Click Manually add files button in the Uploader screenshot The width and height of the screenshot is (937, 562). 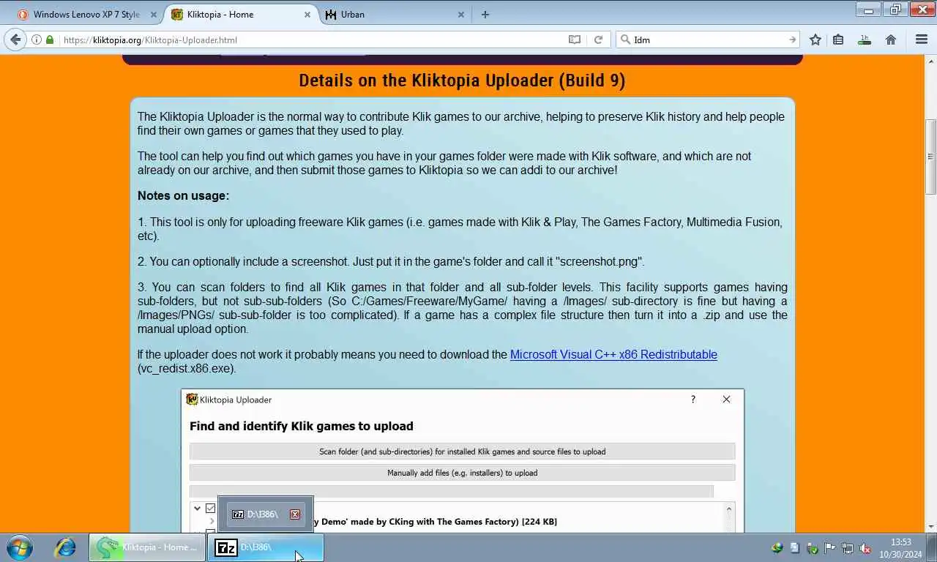(462, 473)
